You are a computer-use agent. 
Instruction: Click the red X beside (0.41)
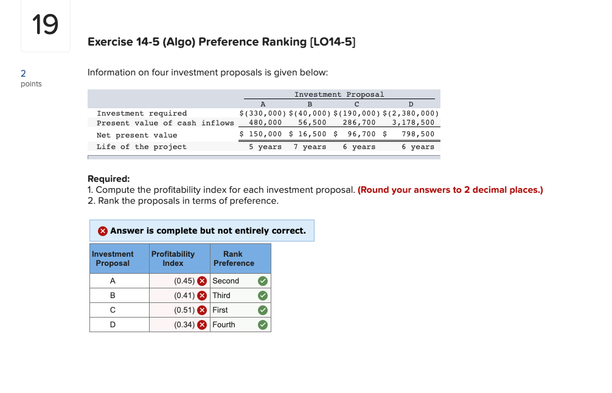[202, 296]
